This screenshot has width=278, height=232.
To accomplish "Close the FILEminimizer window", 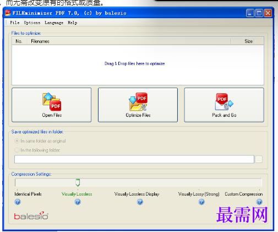I will pos(268,13).
